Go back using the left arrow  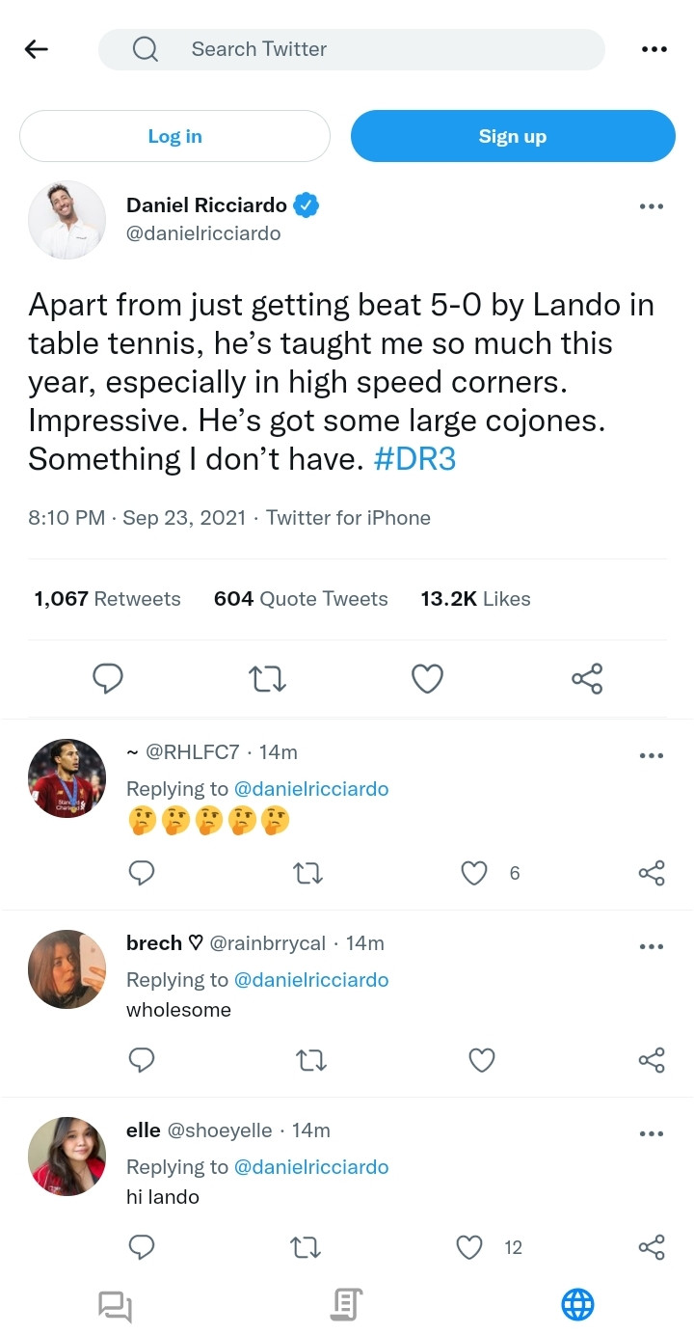point(37,49)
